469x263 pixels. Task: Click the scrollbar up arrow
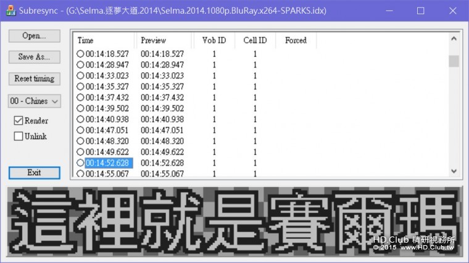coord(454,39)
